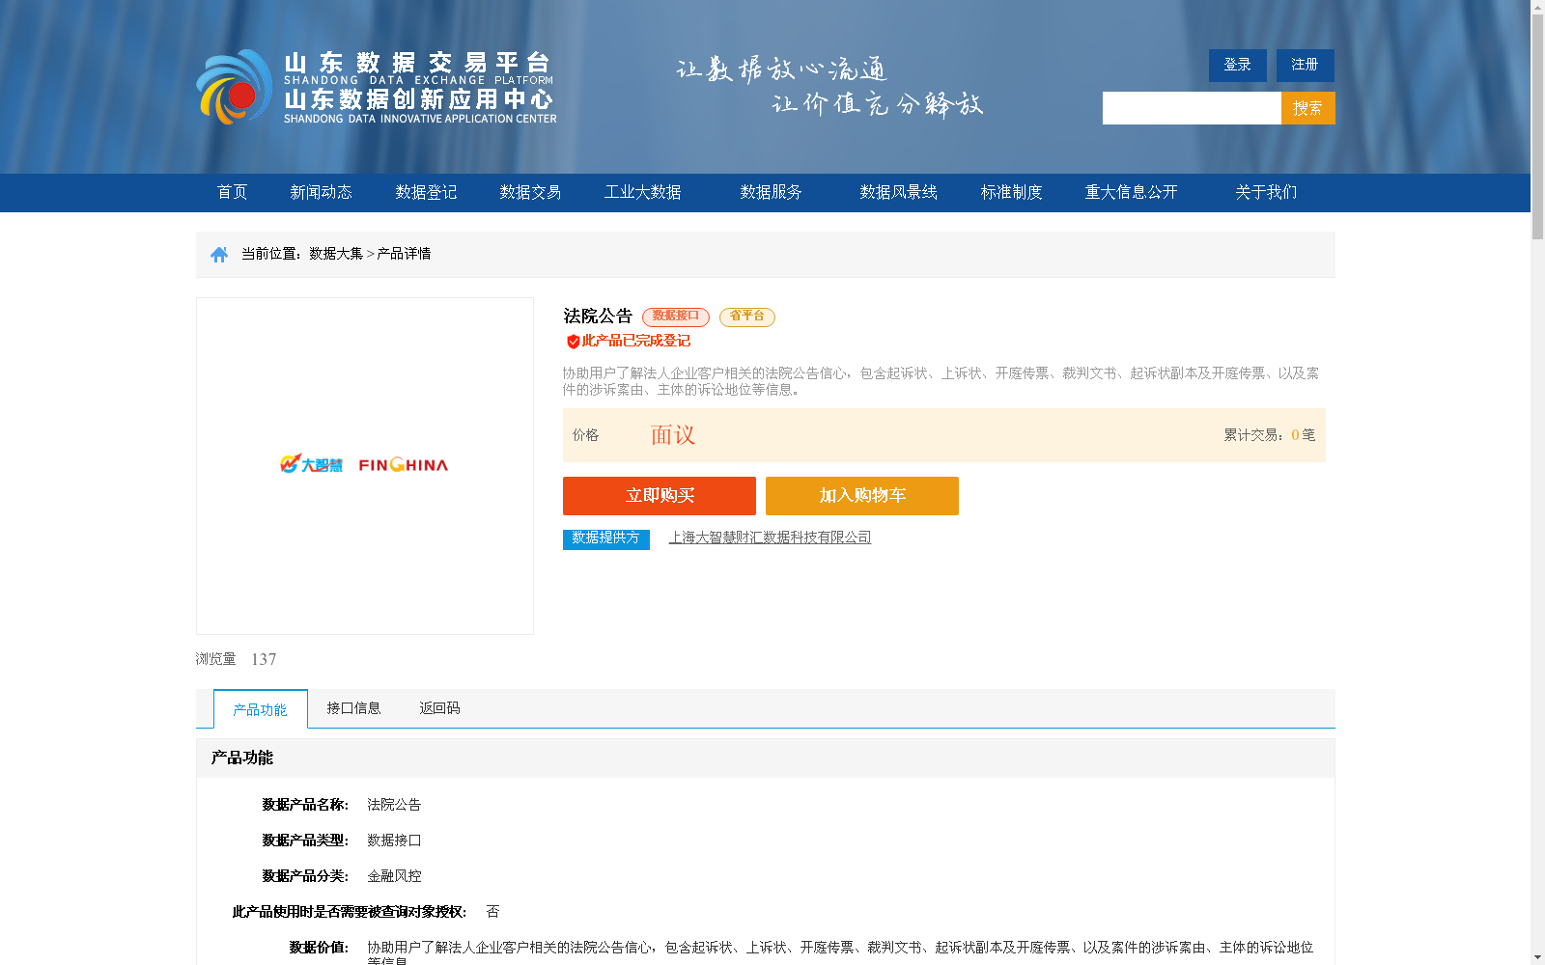This screenshot has width=1545, height=965.
Task: Click the price value 面议
Action: [x=673, y=435]
